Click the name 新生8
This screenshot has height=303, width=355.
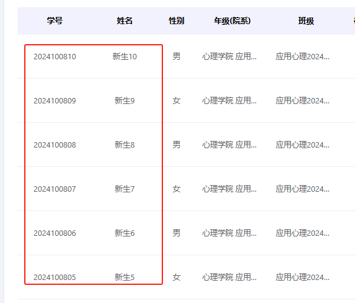pos(125,145)
